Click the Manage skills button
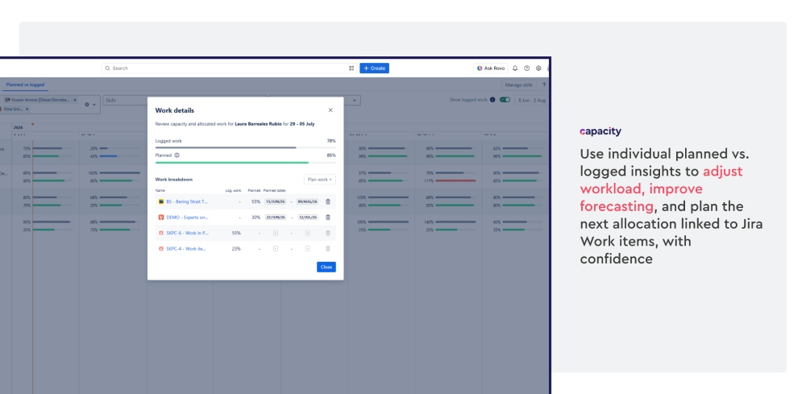The height and width of the screenshot is (394, 806). pos(518,85)
